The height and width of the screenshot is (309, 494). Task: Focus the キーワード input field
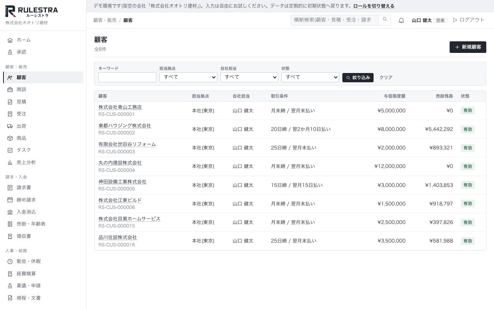tap(127, 77)
